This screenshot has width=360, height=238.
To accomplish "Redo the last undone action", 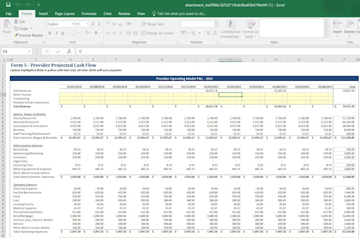I will [x=28, y=5].
